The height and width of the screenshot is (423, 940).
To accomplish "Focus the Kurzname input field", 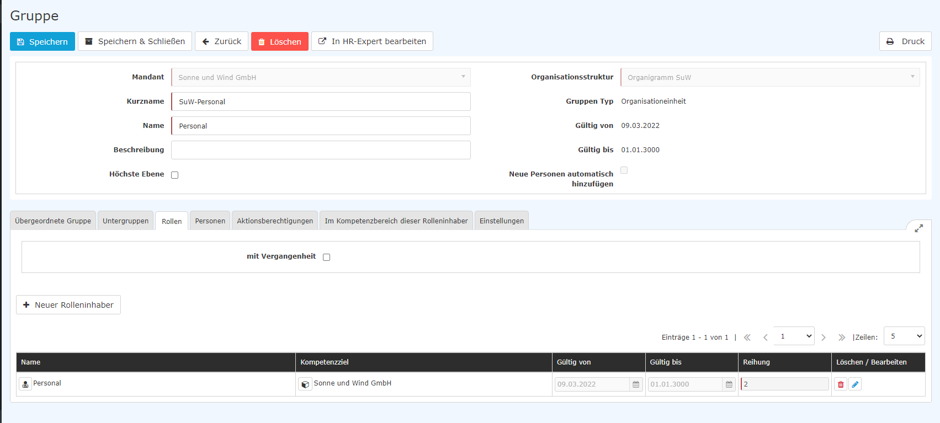I will pos(321,101).
